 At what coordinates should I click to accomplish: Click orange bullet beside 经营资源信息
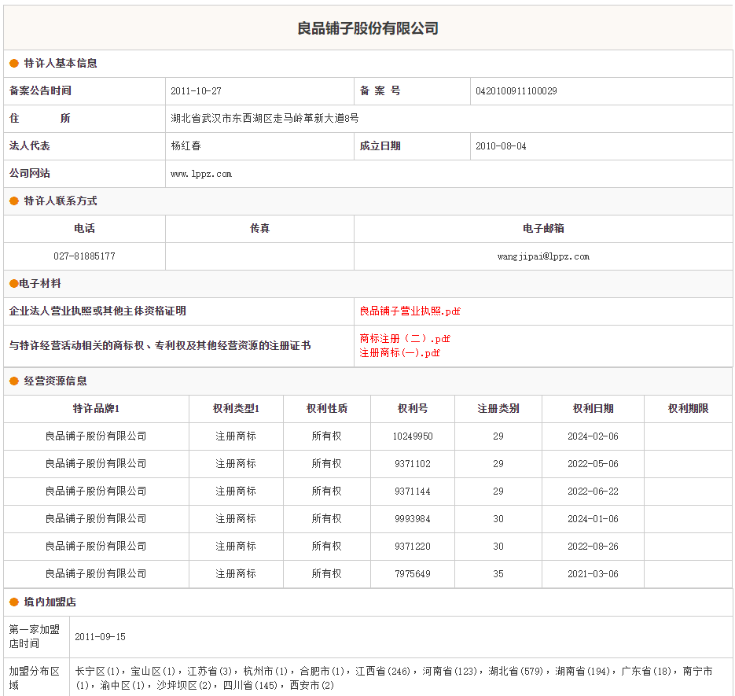tap(14, 381)
